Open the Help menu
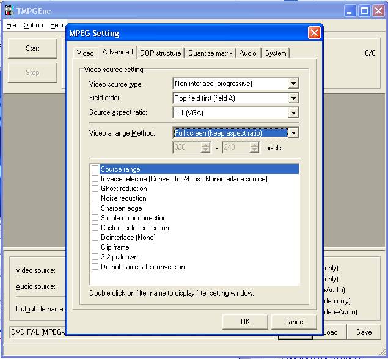The width and height of the screenshot is (388, 359). (x=57, y=25)
